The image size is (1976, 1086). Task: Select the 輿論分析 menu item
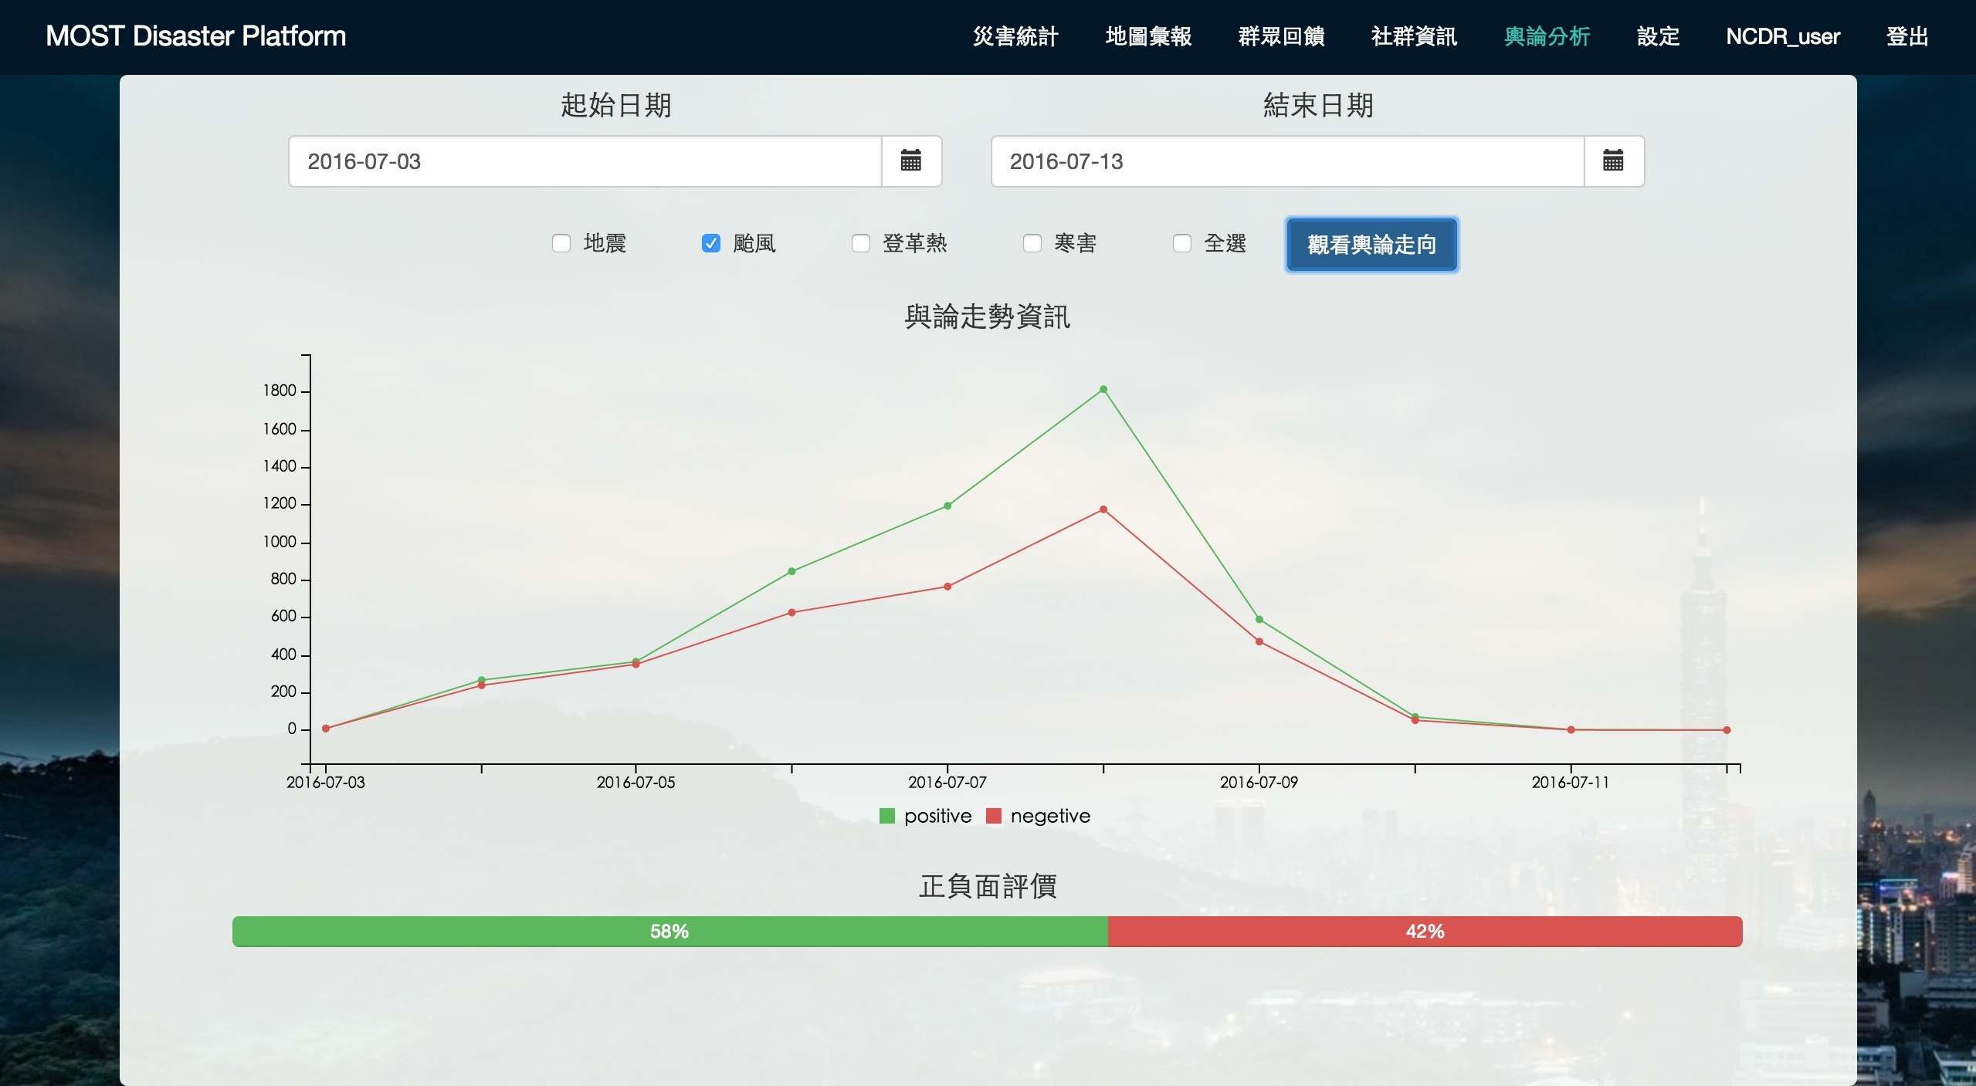[x=1547, y=36]
